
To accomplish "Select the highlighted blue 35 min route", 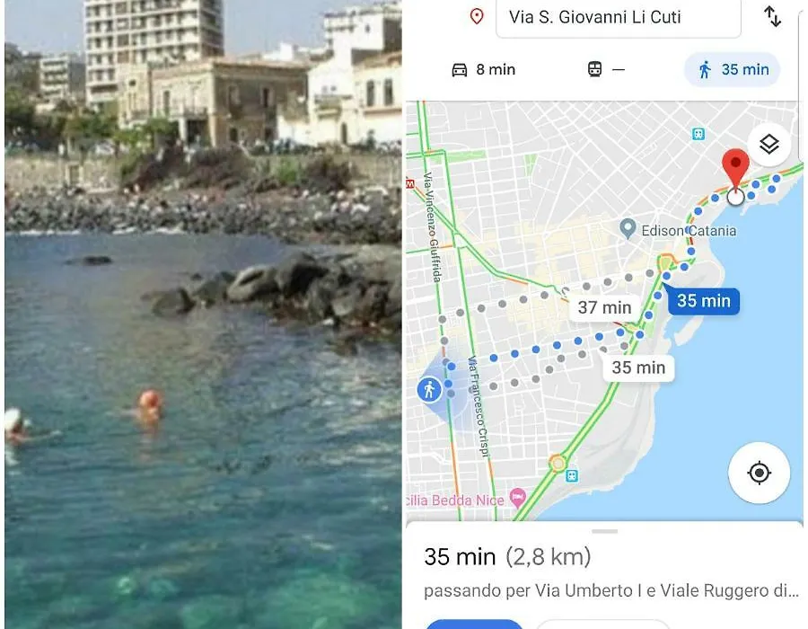I will [703, 301].
